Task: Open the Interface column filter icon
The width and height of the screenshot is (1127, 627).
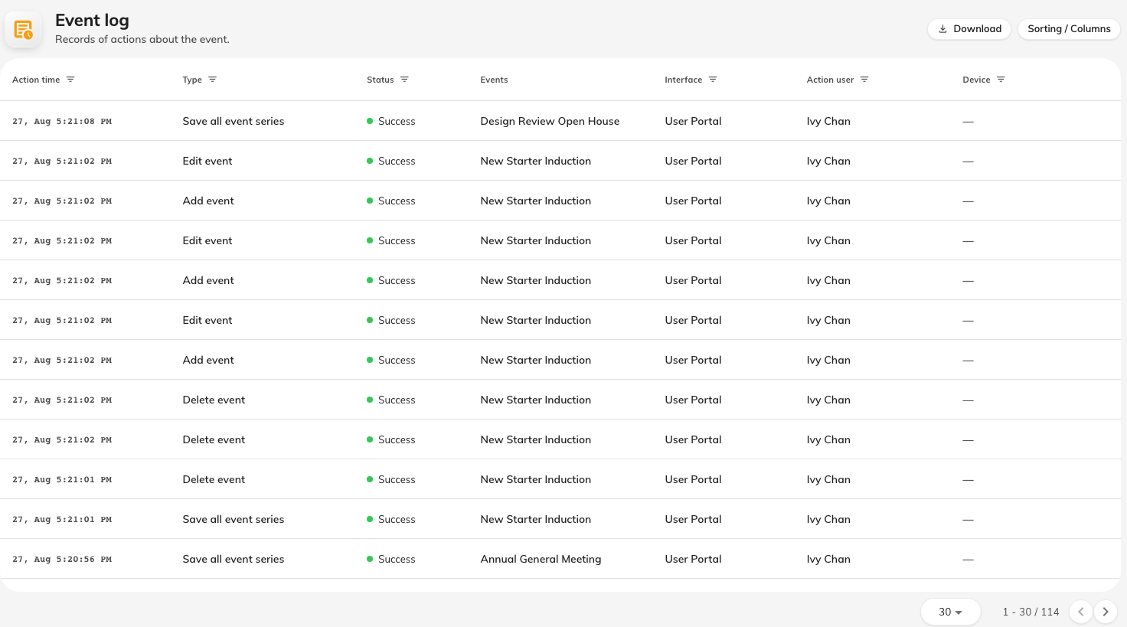Action: [x=713, y=80]
